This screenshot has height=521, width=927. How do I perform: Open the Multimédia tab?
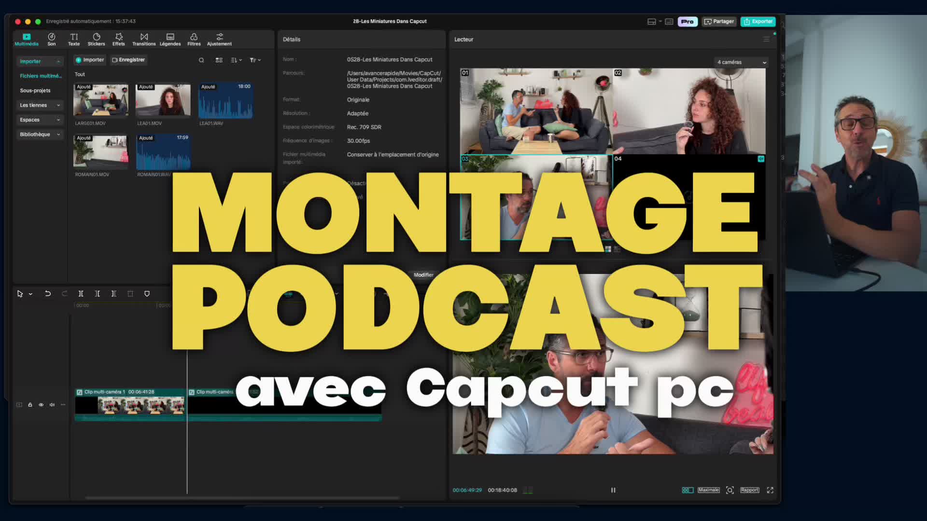click(x=27, y=40)
